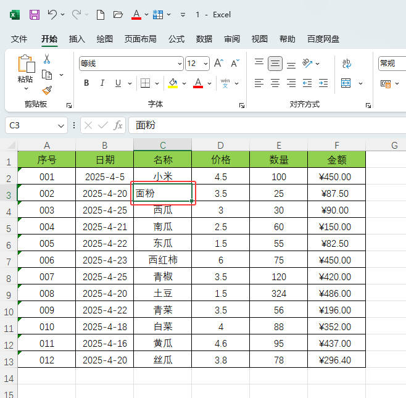The width and height of the screenshot is (406, 398).
Task: Toggle middle vertical alignment button
Action: click(x=275, y=63)
